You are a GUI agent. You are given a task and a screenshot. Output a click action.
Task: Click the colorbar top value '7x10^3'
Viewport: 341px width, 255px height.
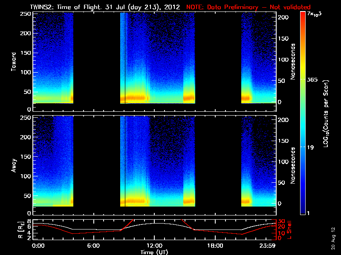(315, 14)
